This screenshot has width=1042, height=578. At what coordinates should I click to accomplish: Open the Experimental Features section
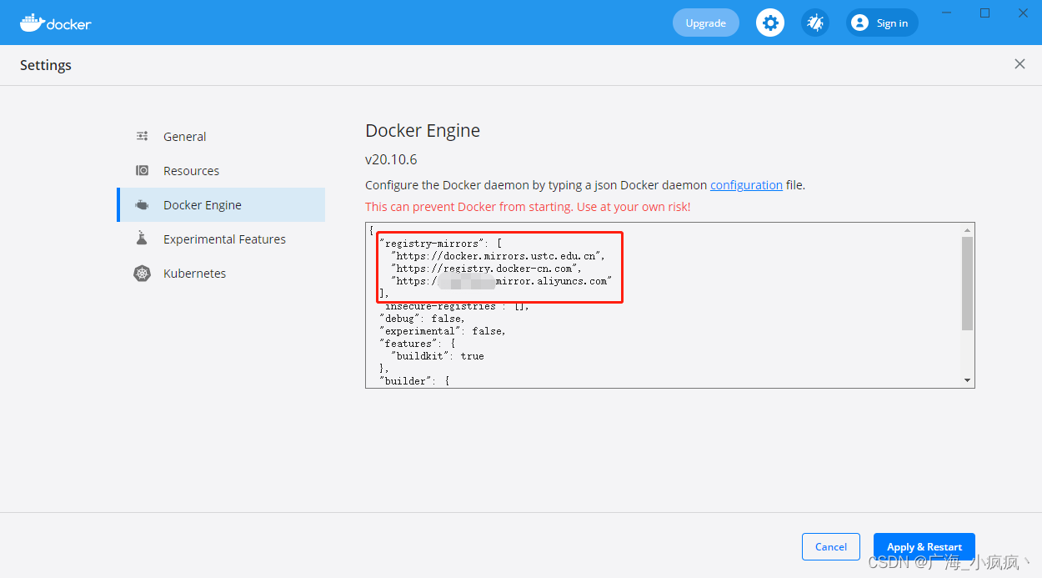click(225, 239)
